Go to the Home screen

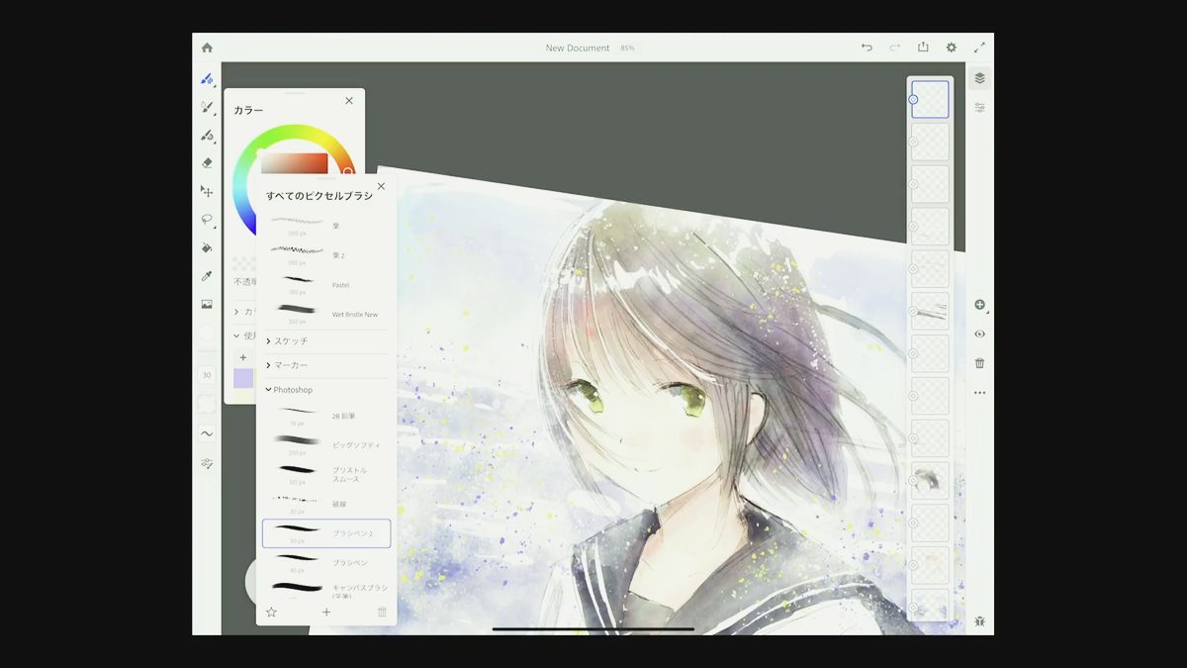click(x=207, y=48)
